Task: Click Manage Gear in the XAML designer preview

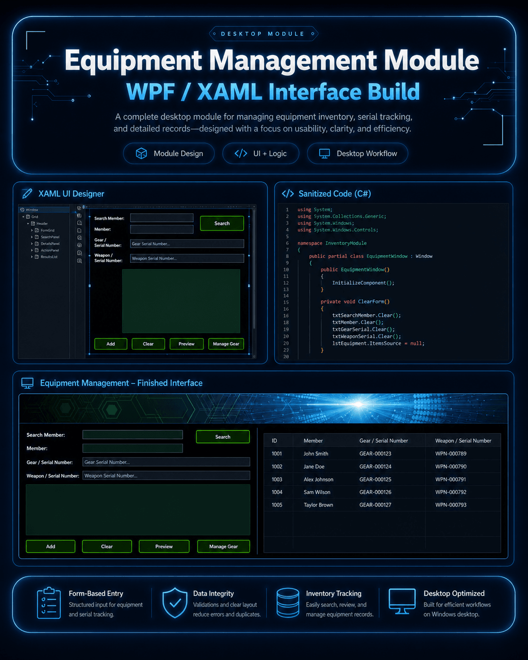Action: (226, 344)
